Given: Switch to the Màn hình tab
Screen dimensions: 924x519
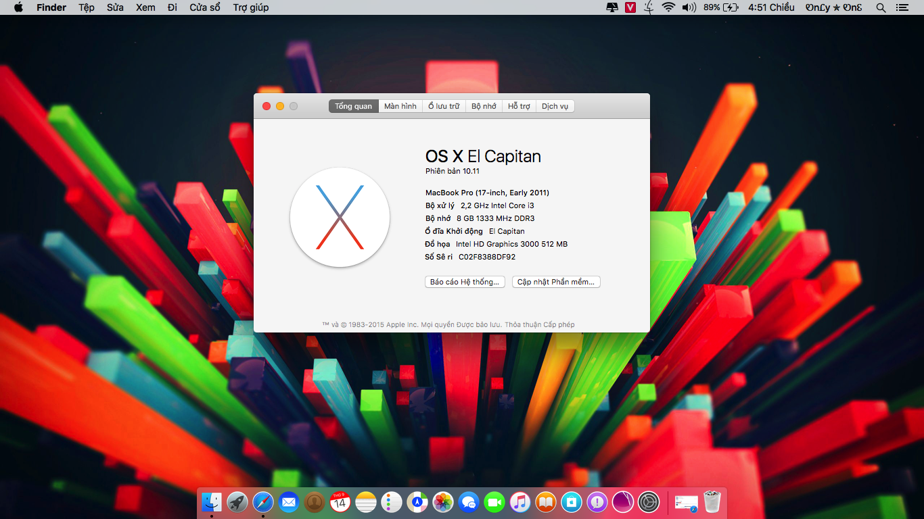Looking at the screenshot, I should tap(400, 106).
